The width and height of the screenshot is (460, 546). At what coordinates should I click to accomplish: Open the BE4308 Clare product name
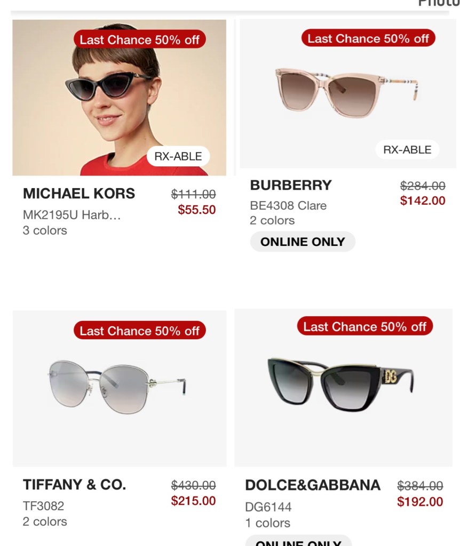click(x=288, y=205)
